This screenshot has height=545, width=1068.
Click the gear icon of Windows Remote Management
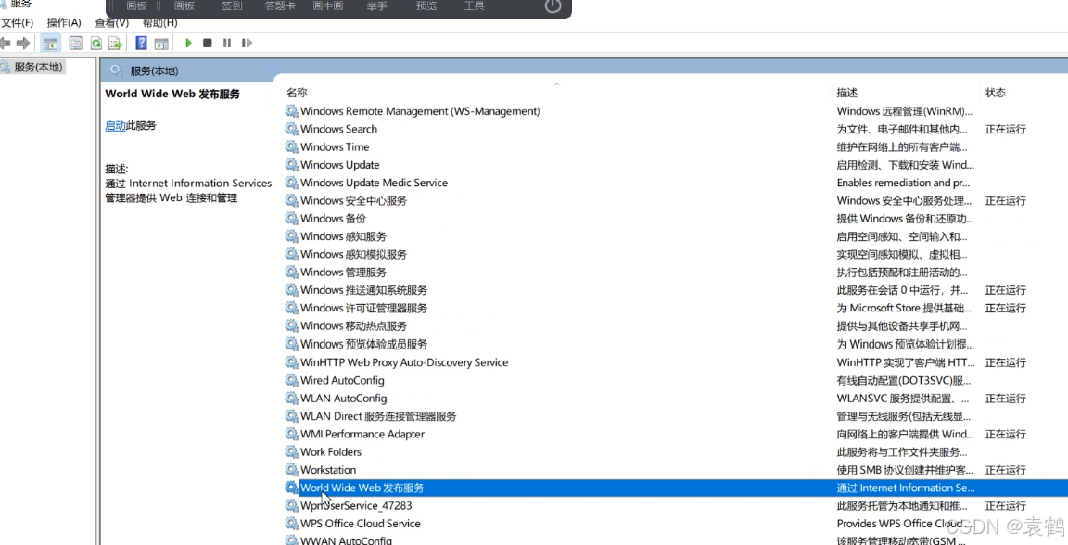[x=291, y=110]
